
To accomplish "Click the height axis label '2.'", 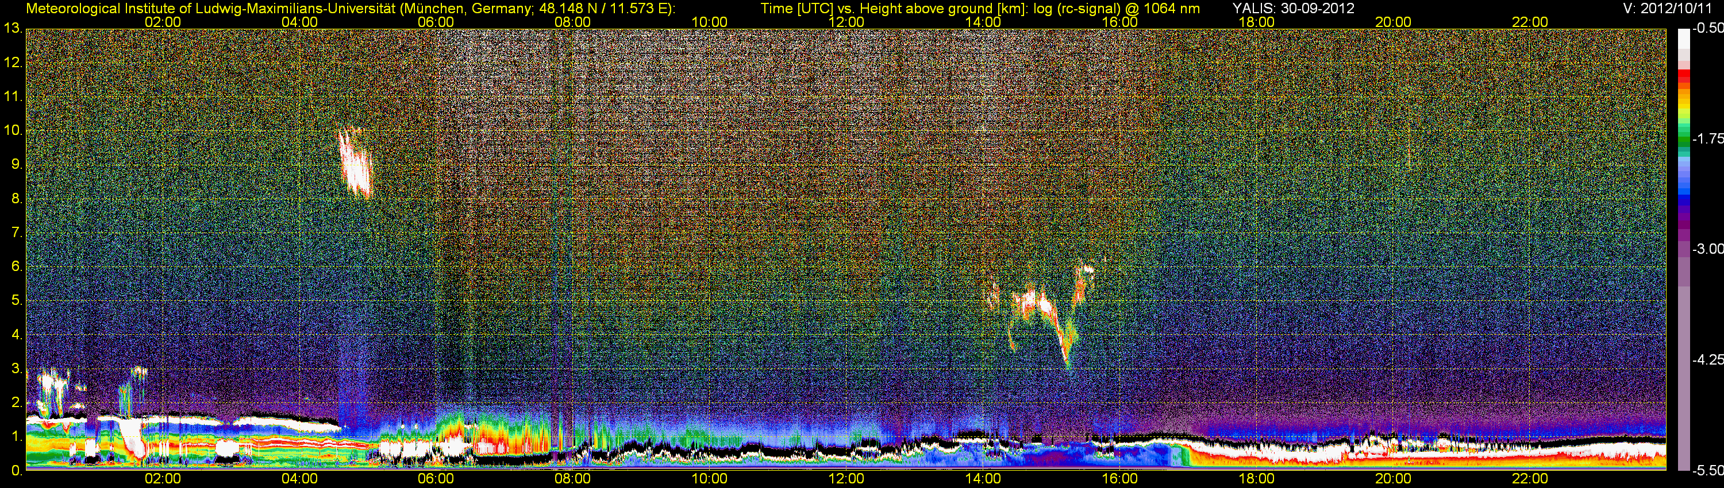I will coord(17,402).
